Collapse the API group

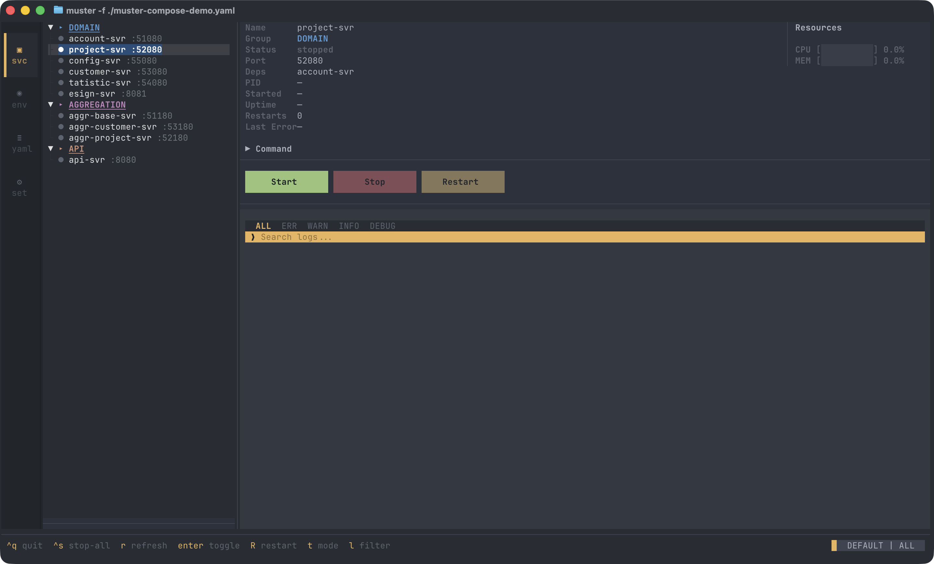pos(51,149)
